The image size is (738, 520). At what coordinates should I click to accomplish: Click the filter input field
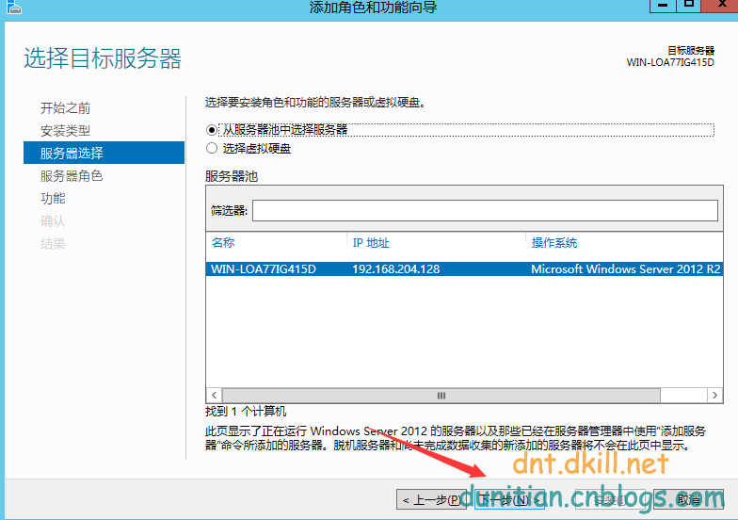485,210
